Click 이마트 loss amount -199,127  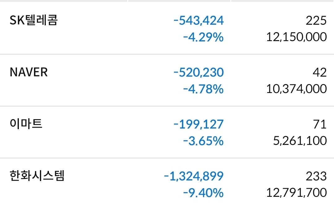click(198, 124)
